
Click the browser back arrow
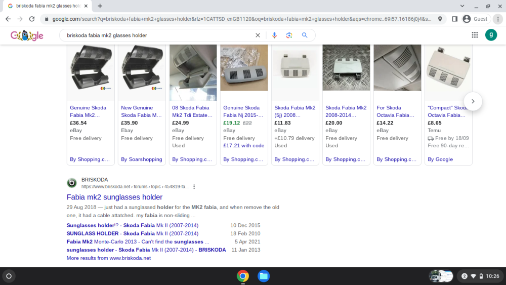[x=8, y=19]
